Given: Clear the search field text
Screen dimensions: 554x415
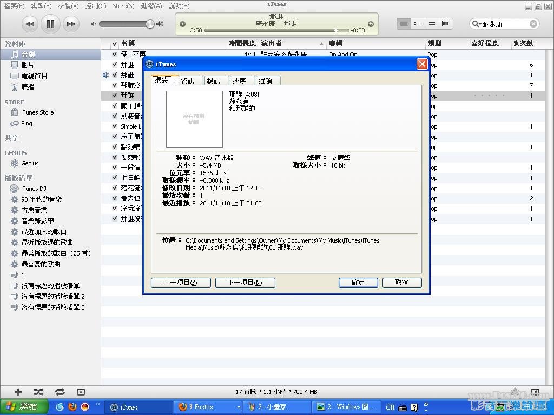Looking at the screenshot, I should pyautogui.click(x=533, y=24).
